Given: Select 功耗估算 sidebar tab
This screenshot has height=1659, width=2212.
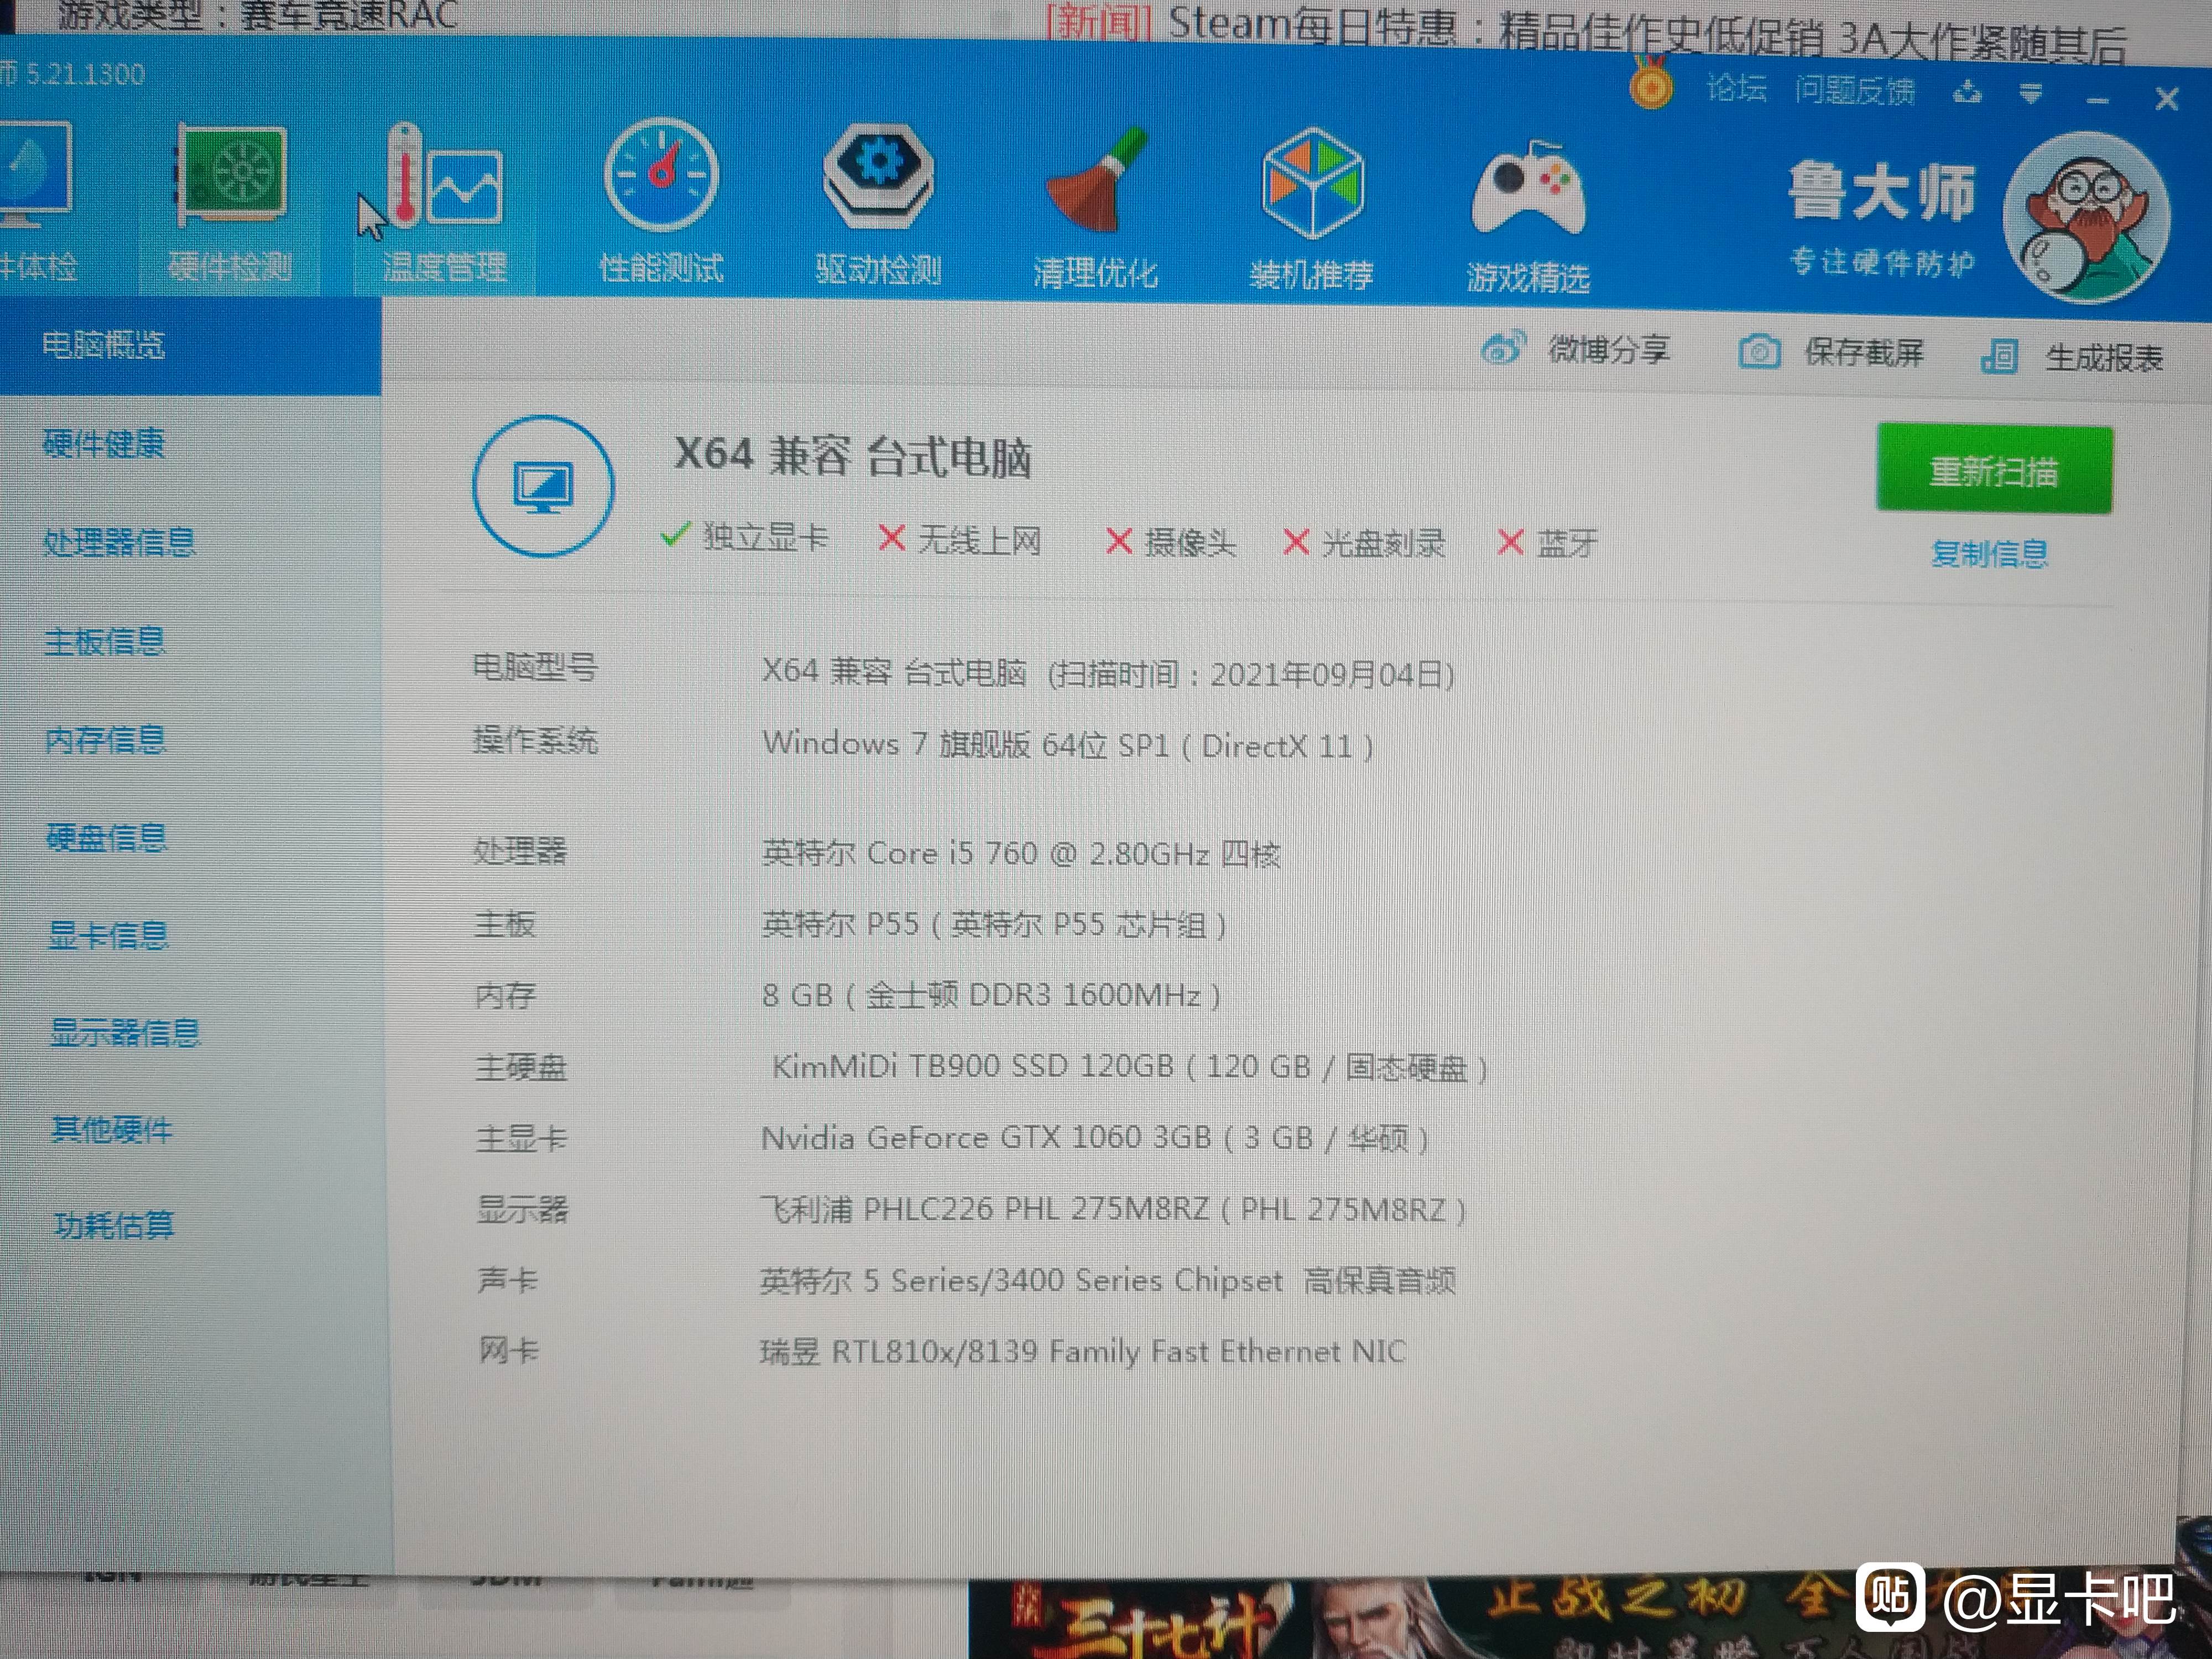Looking at the screenshot, I should click(113, 1225).
